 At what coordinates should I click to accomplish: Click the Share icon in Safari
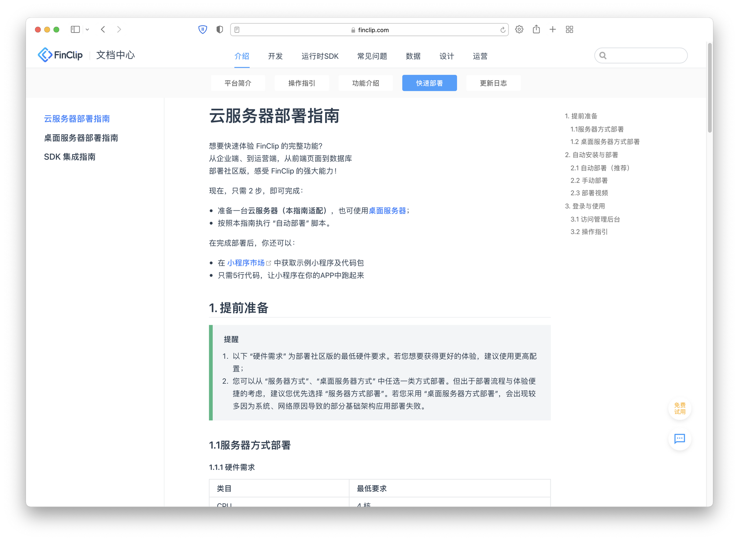(x=537, y=29)
